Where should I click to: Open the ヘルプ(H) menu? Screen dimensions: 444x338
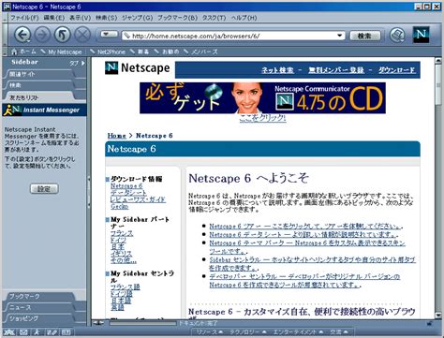coord(244,18)
